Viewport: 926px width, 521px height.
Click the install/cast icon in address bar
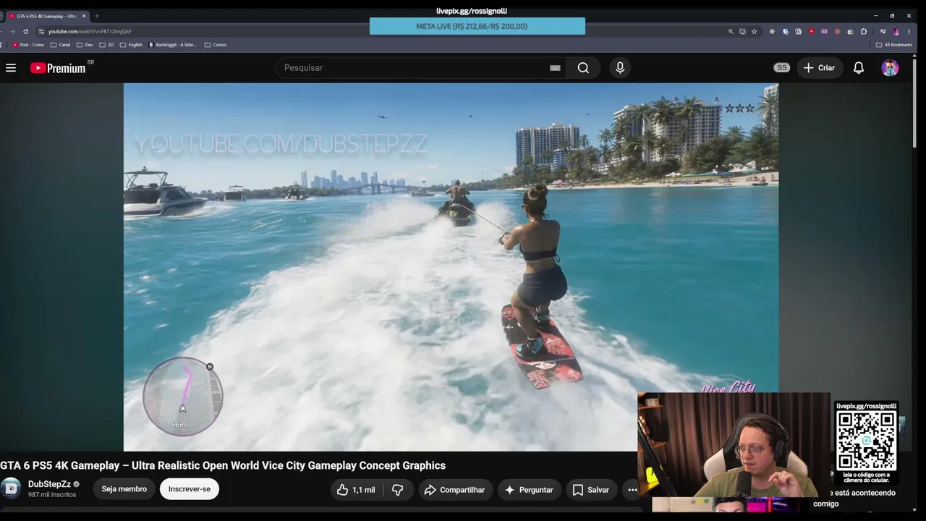coord(742,32)
